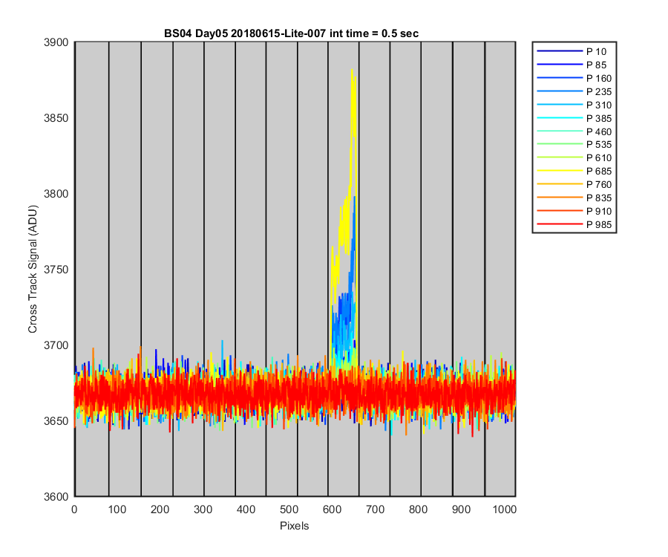Click the 3600 y-axis tick label
Screen dimensions: 668x557
(56, 497)
